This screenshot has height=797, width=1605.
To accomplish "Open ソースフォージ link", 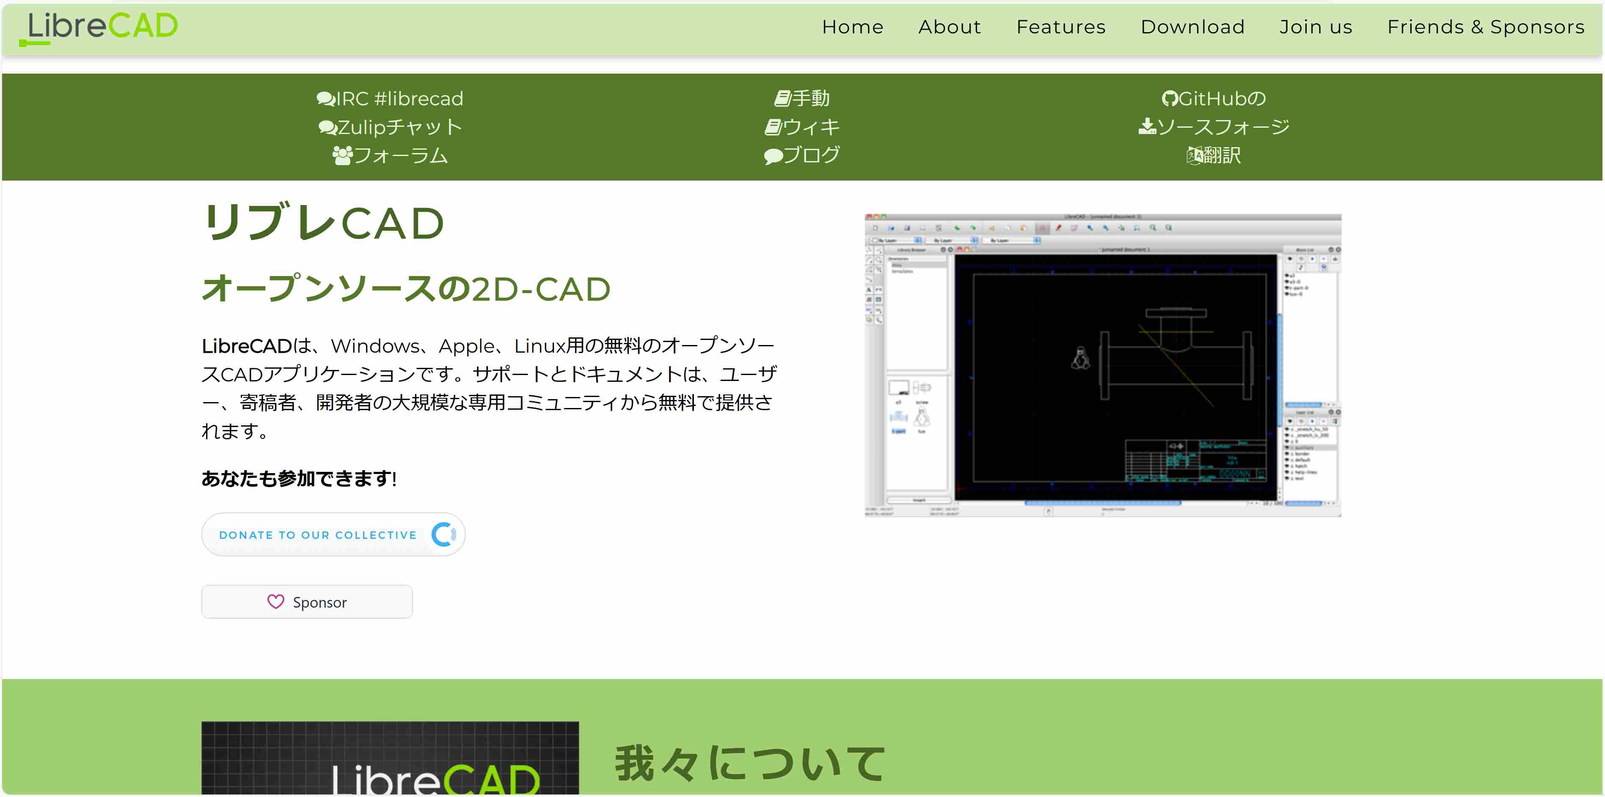I will pyautogui.click(x=1223, y=127).
